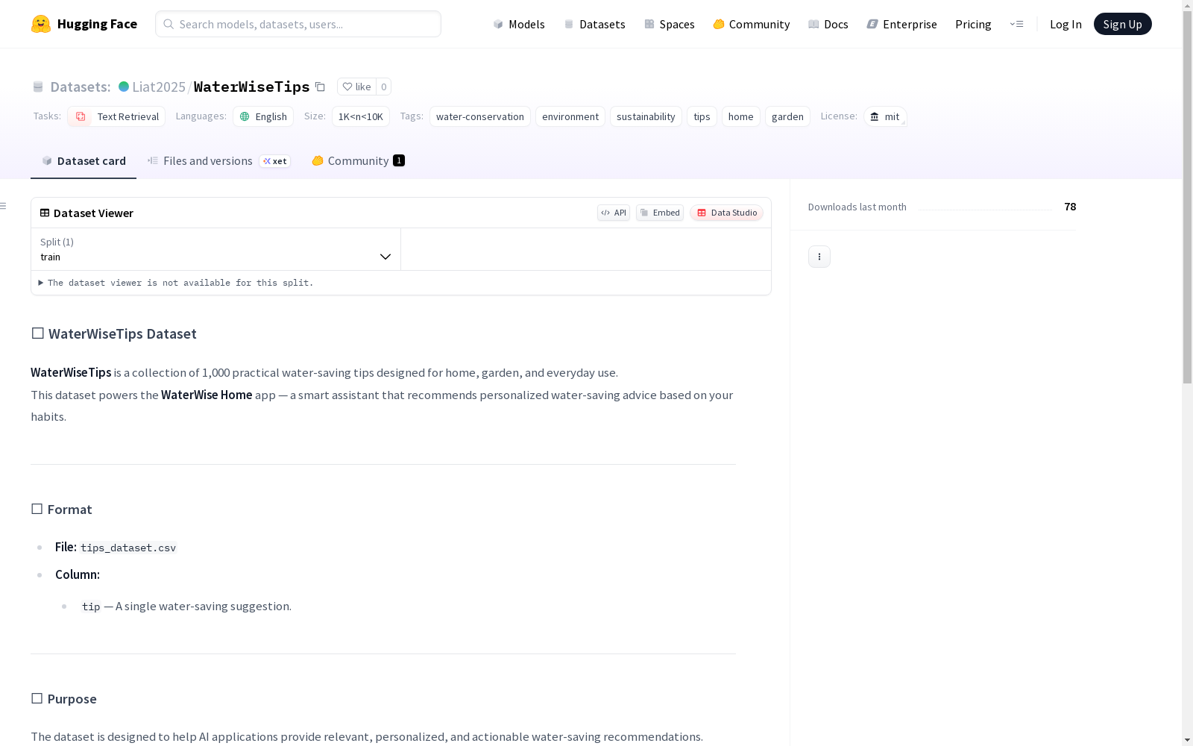
Task: Go to Pricing
Action: click(x=973, y=24)
